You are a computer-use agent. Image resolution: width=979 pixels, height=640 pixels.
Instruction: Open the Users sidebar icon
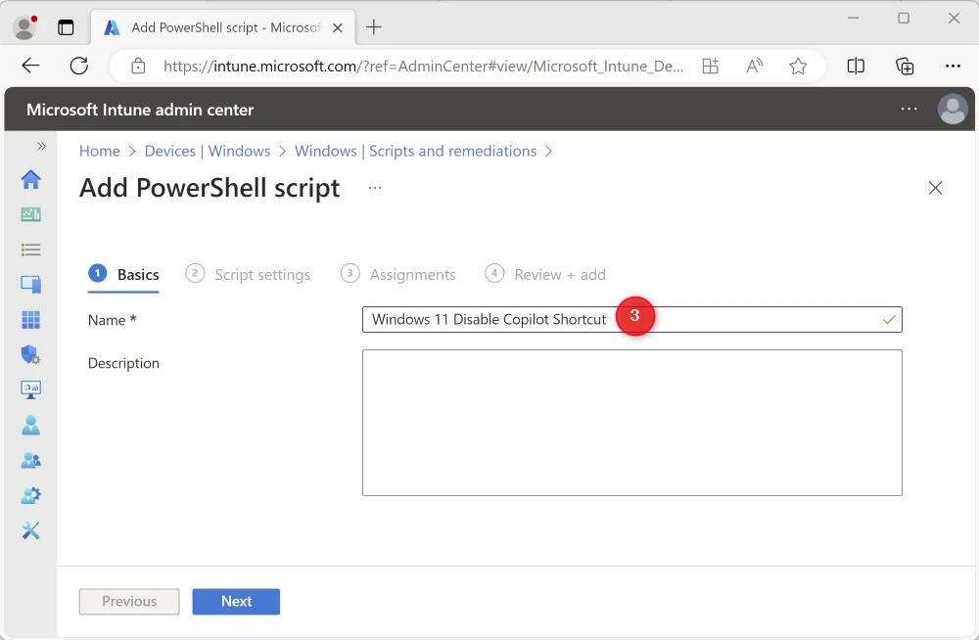tap(30, 426)
